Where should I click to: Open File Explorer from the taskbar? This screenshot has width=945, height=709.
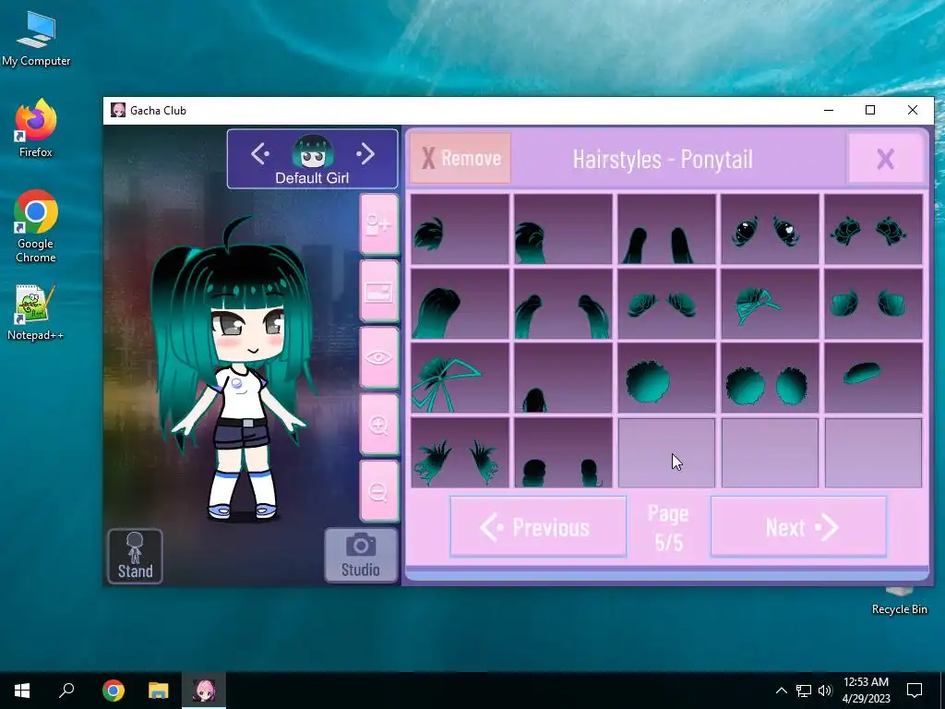(159, 691)
